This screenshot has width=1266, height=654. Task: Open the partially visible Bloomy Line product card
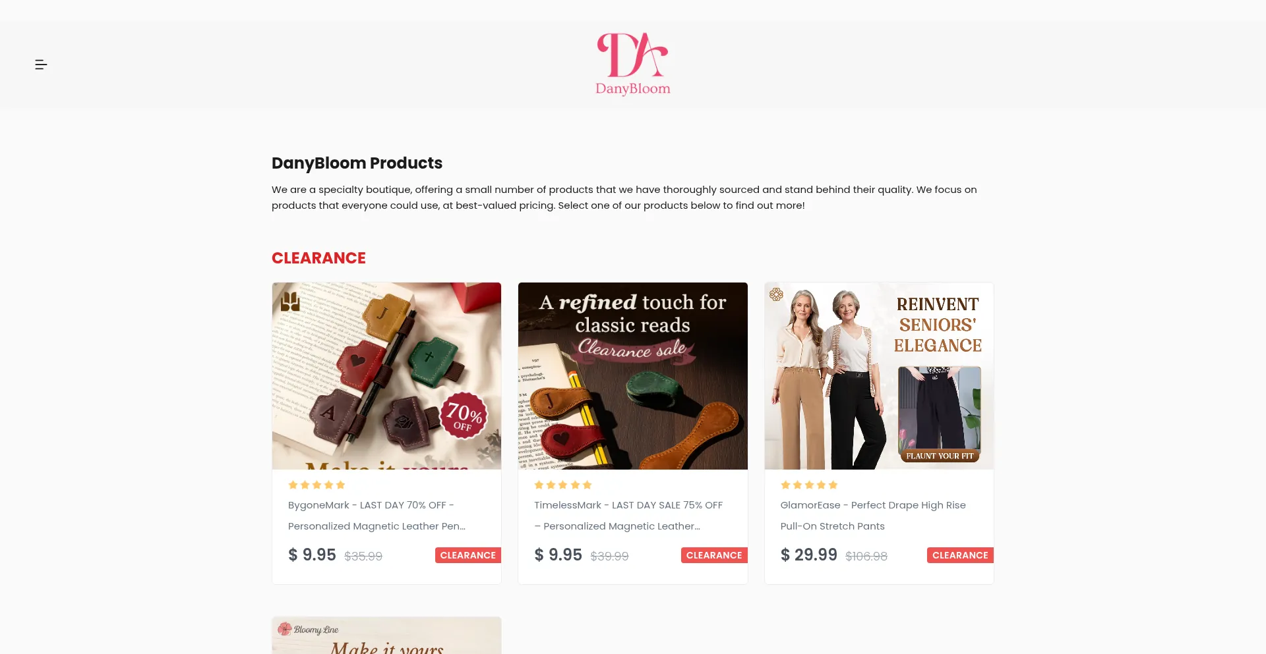pyautogui.click(x=386, y=636)
